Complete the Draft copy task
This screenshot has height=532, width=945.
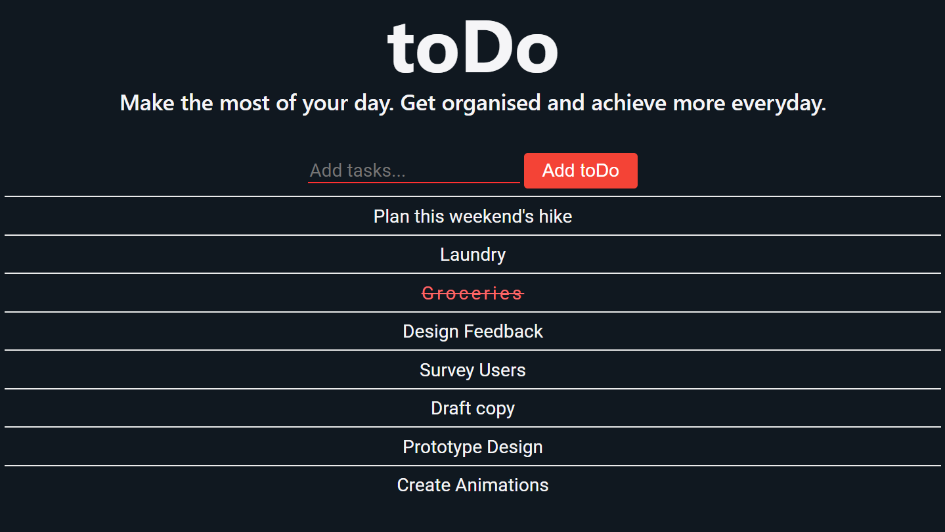(x=473, y=408)
